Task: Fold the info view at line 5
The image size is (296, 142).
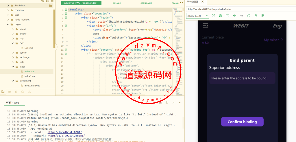Action: 66,26
